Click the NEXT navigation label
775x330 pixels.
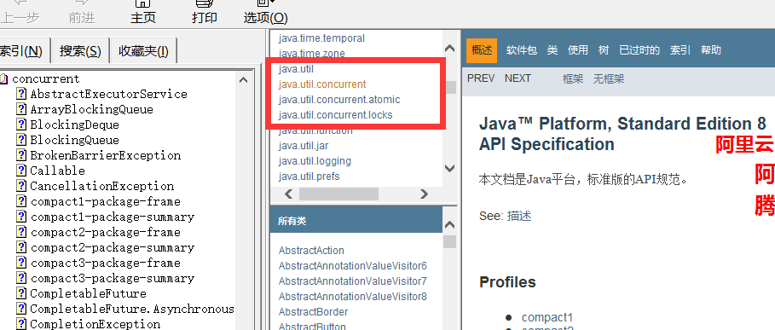click(x=518, y=78)
